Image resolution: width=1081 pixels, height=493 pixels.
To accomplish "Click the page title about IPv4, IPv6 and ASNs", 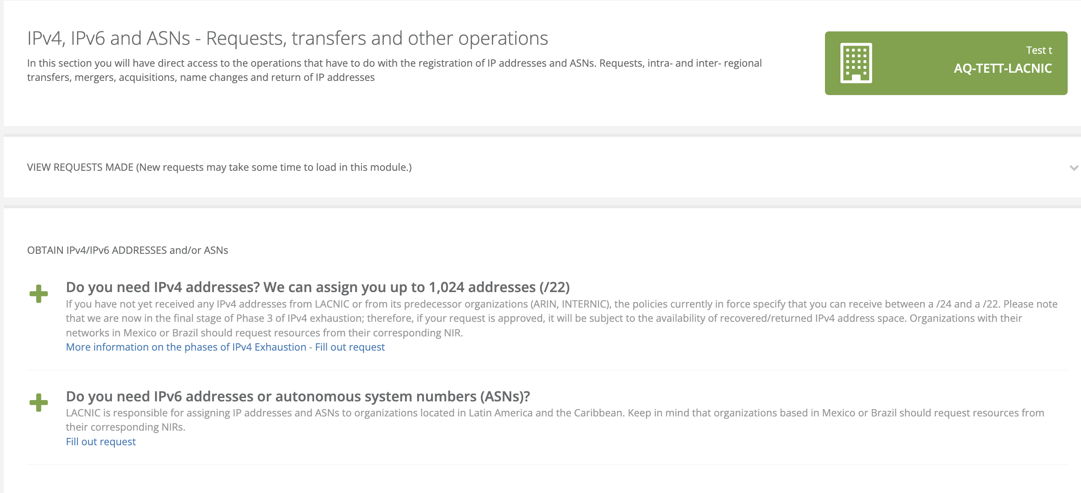I will tap(287, 38).
